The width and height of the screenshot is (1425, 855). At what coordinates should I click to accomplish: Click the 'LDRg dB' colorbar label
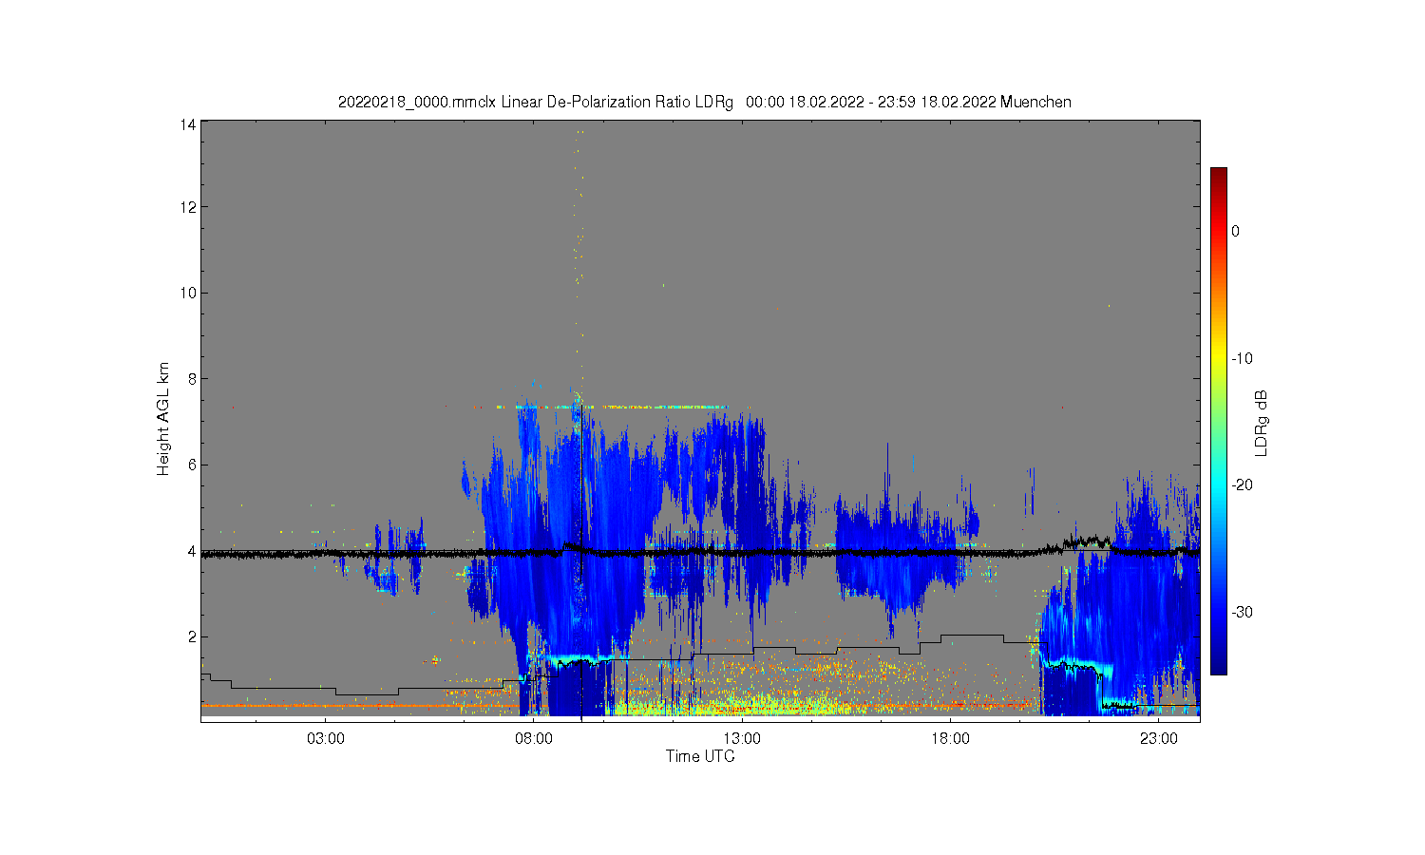point(1261,423)
